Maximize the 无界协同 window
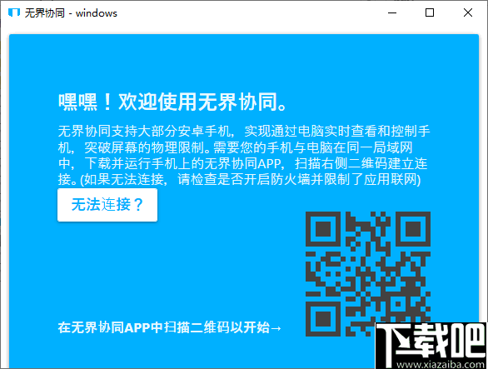Image resolution: width=488 pixels, height=369 pixels. (430, 12)
